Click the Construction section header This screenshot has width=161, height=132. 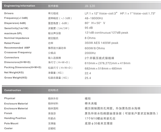(x=13, y=90)
